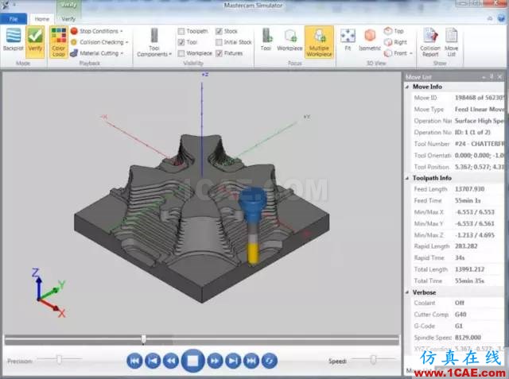
Task: Close the Move List panel
Action: [x=499, y=77]
